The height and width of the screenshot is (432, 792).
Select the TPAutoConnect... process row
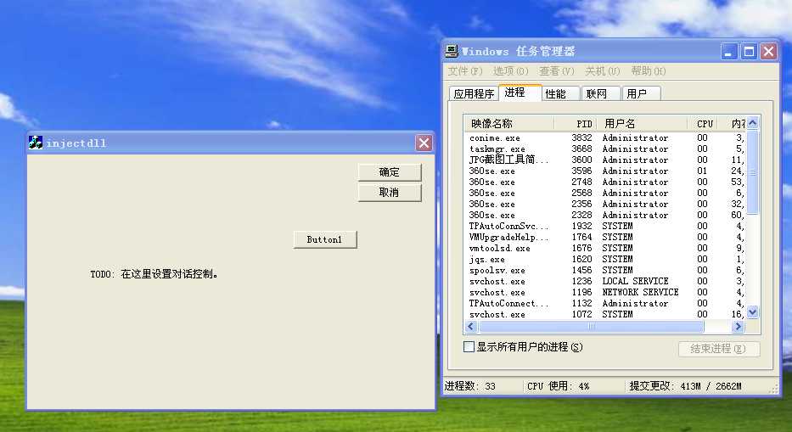click(605, 304)
